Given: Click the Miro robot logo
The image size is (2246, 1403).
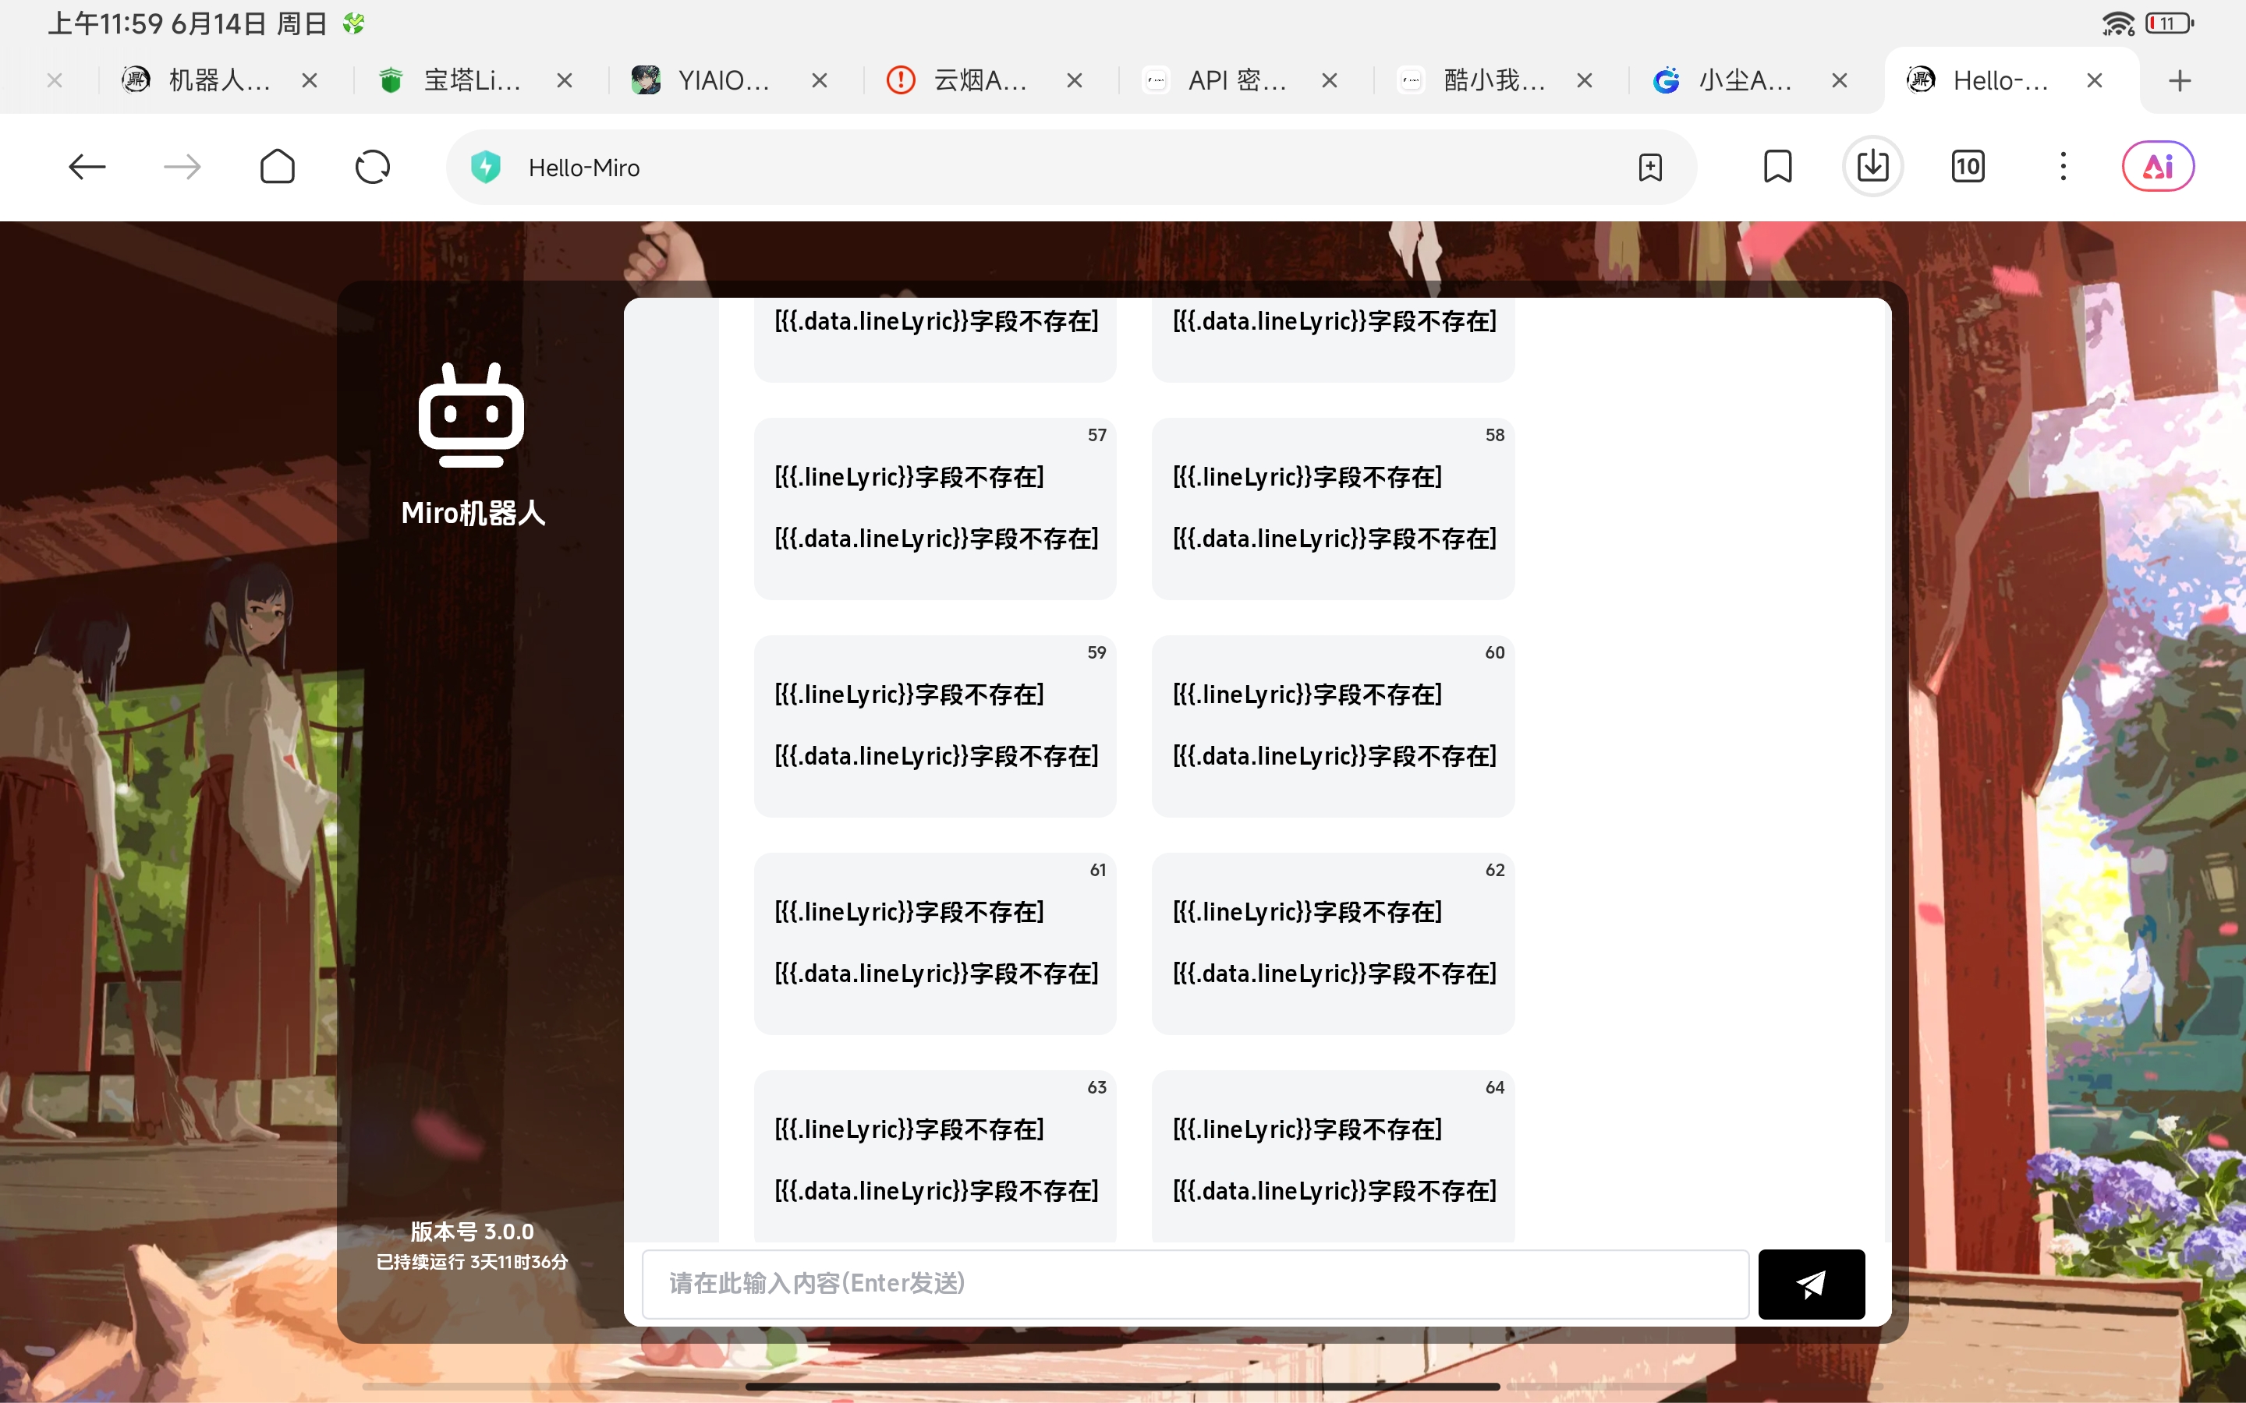Looking at the screenshot, I should [x=472, y=415].
